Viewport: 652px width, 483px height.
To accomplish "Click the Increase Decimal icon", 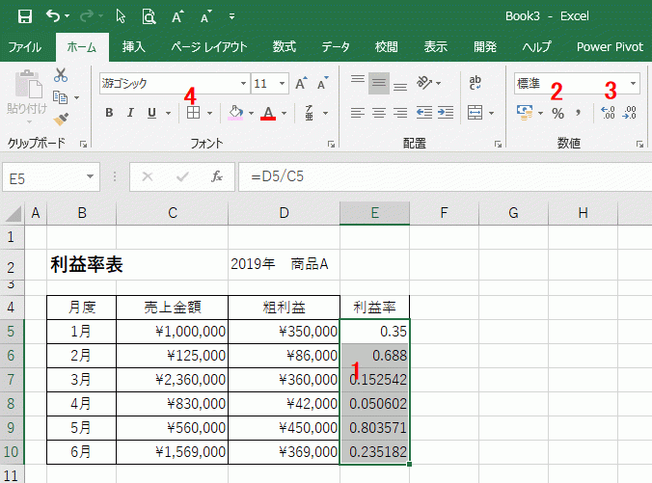I will click(608, 113).
